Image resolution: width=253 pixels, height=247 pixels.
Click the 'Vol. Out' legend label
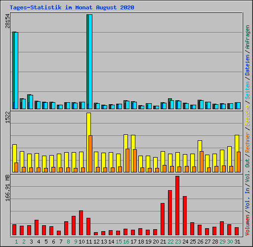[248, 170]
